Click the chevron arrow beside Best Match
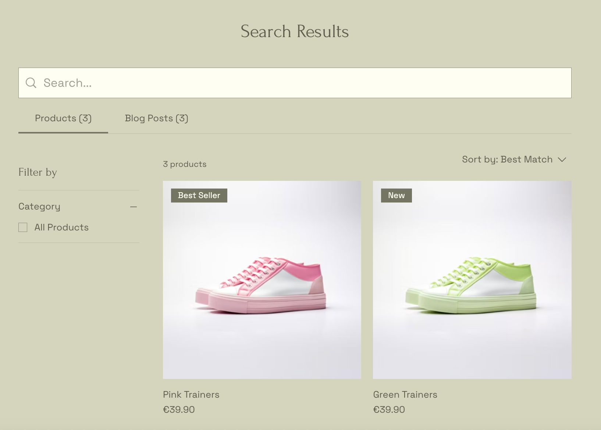The image size is (601, 430). (562, 160)
